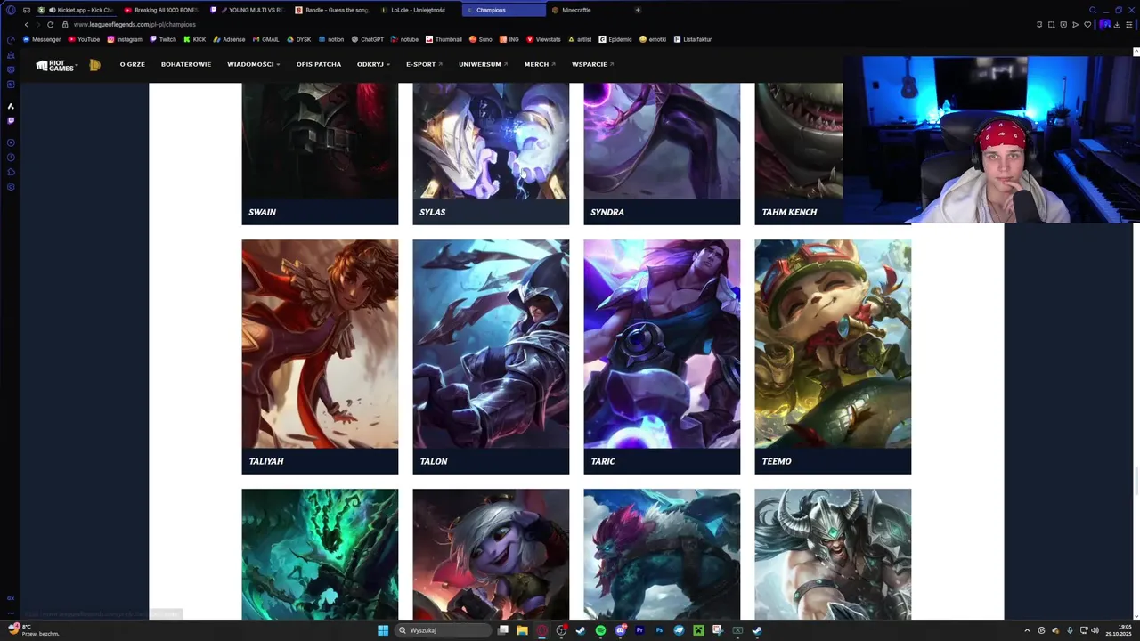Open Spotify from the taskbar
Viewport: 1140px width, 641px height.
pyautogui.click(x=600, y=630)
